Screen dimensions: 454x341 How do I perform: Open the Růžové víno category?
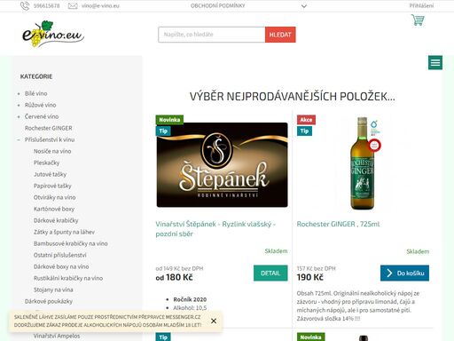point(41,105)
